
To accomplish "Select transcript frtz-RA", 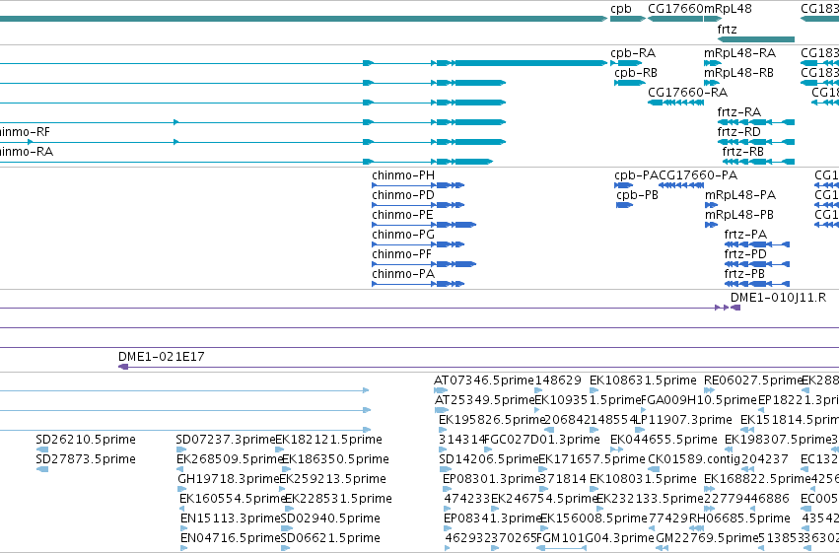I will click(x=756, y=122).
